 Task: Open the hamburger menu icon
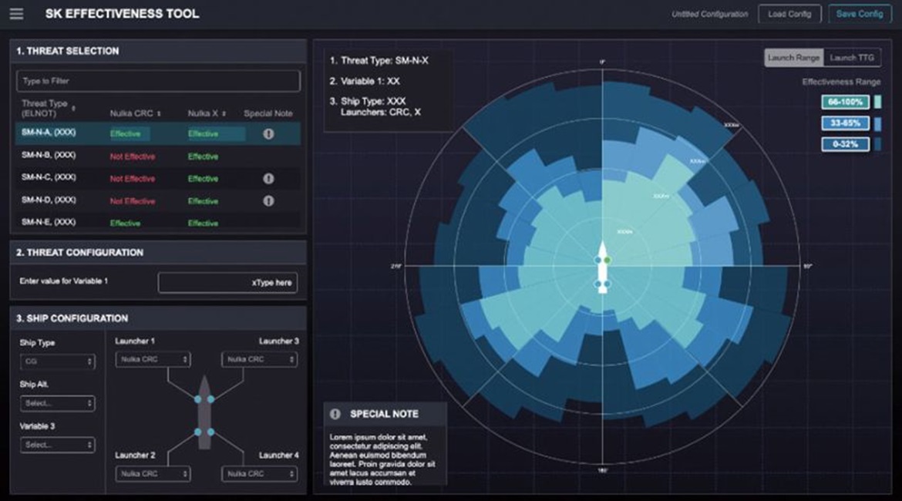(x=17, y=13)
